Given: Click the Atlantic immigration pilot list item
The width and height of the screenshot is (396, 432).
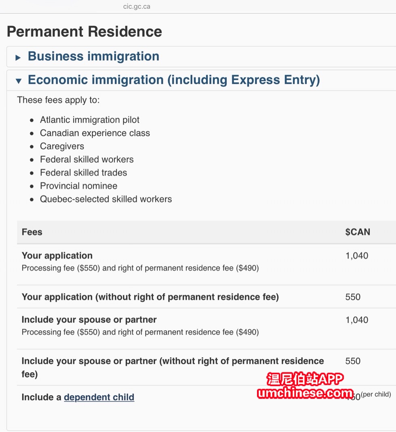Looking at the screenshot, I should tap(90, 120).
